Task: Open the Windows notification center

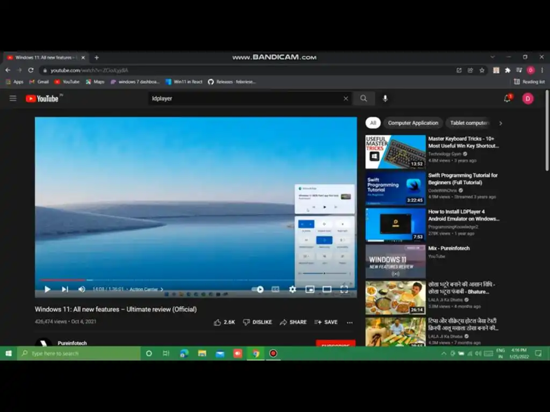Action: tap(538, 354)
